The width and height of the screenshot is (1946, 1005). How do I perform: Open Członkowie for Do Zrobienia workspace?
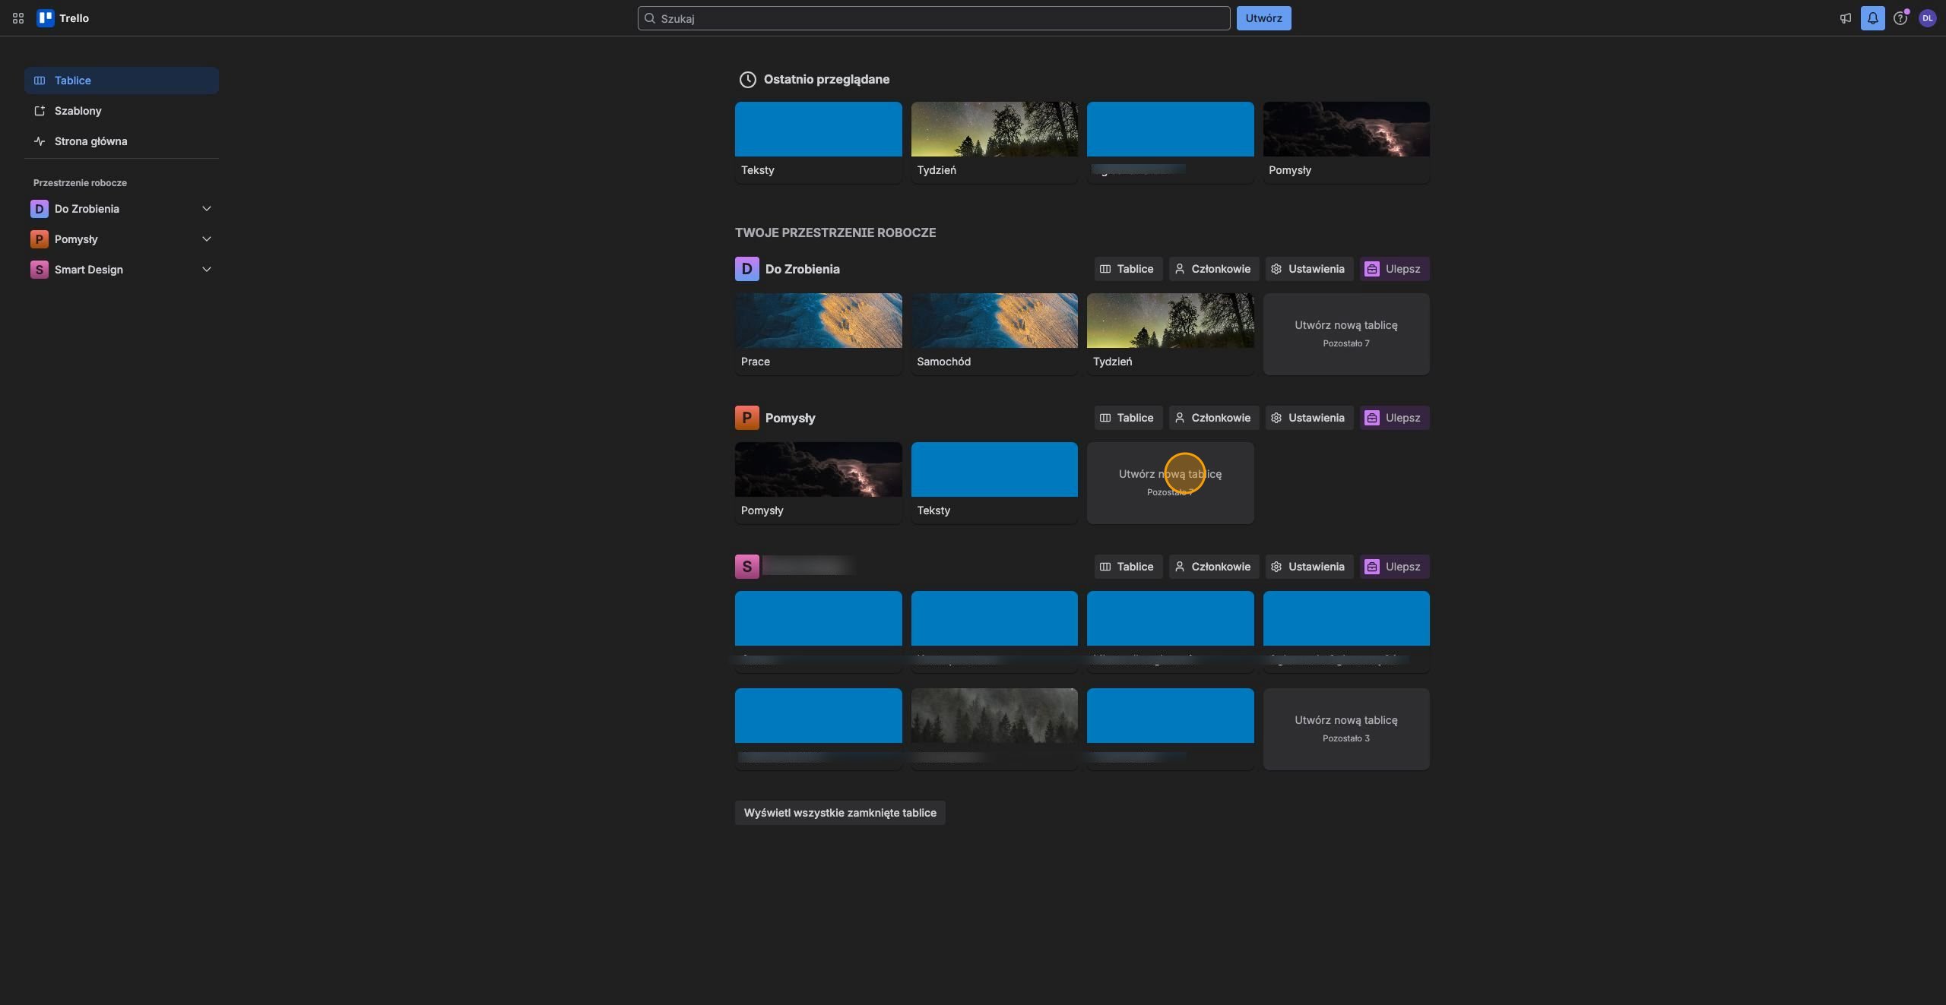1213,269
